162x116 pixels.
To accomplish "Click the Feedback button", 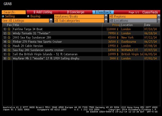I will tap(103, 12).
